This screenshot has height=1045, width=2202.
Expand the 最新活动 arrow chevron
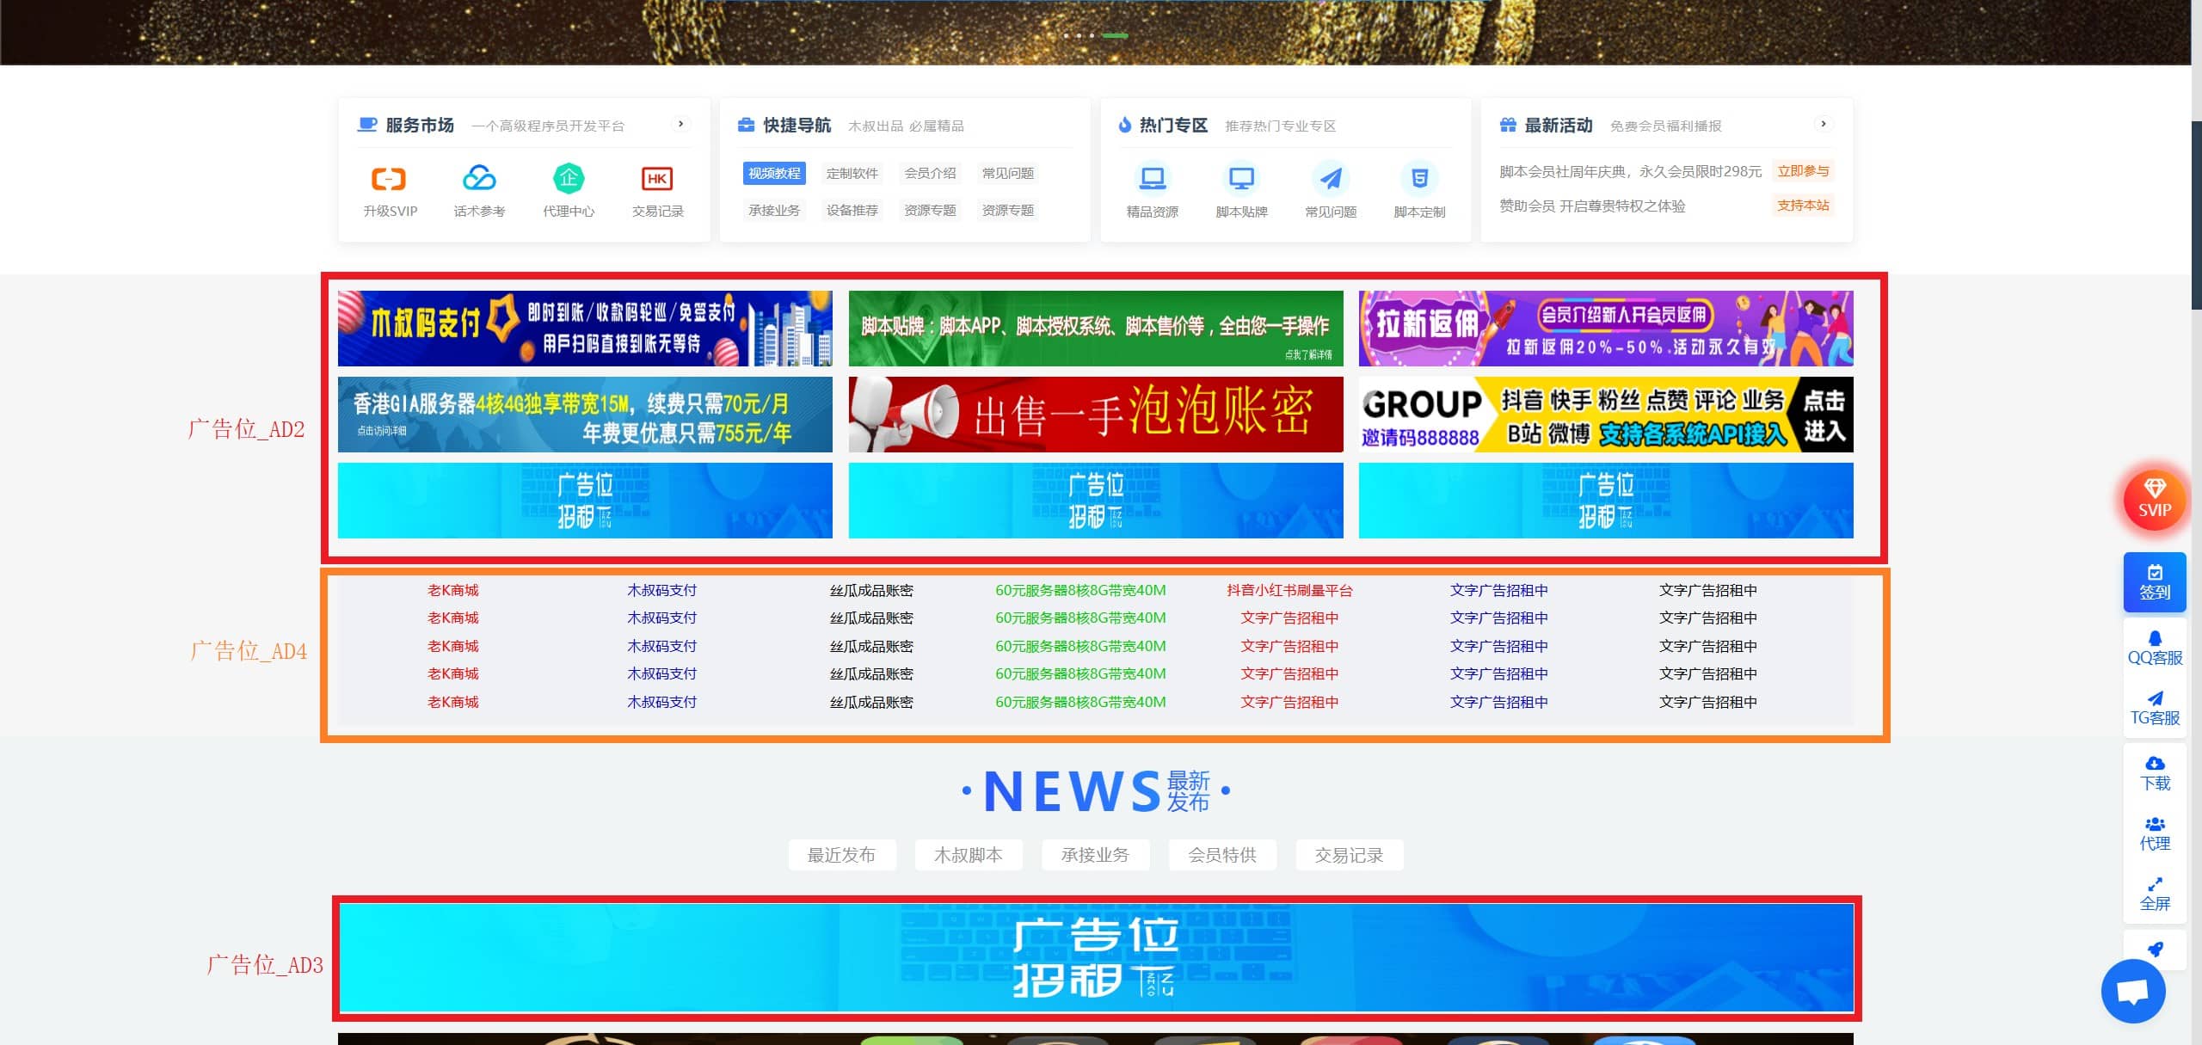tap(1823, 124)
